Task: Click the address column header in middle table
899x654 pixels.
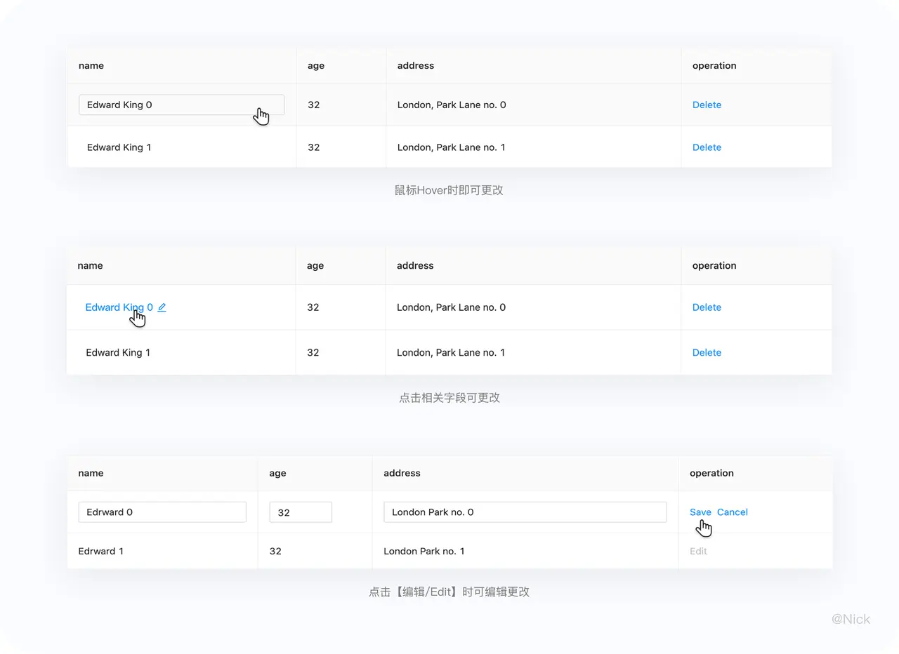Action: [x=415, y=265]
